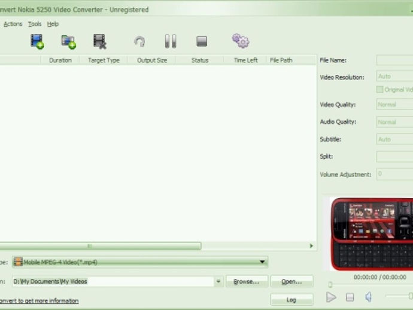Click the Remove Video toolbar icon
413x310 pixels.
[100, 42]
